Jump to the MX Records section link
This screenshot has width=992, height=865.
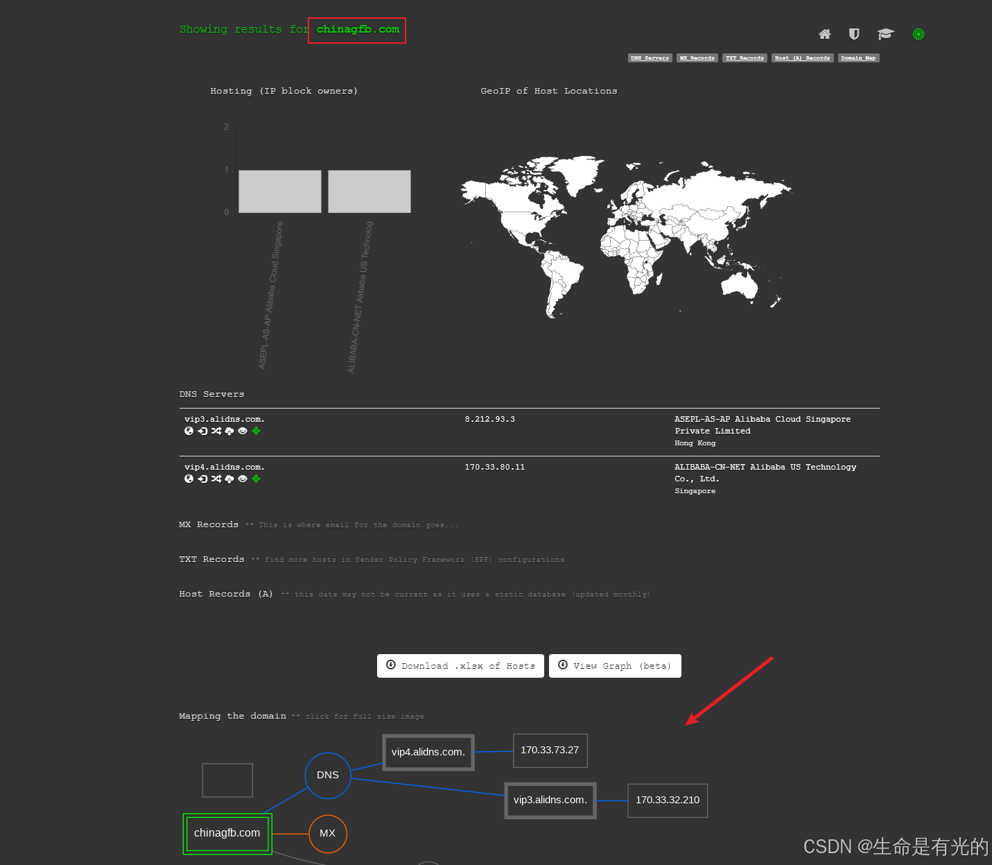[x=697, y=58]
